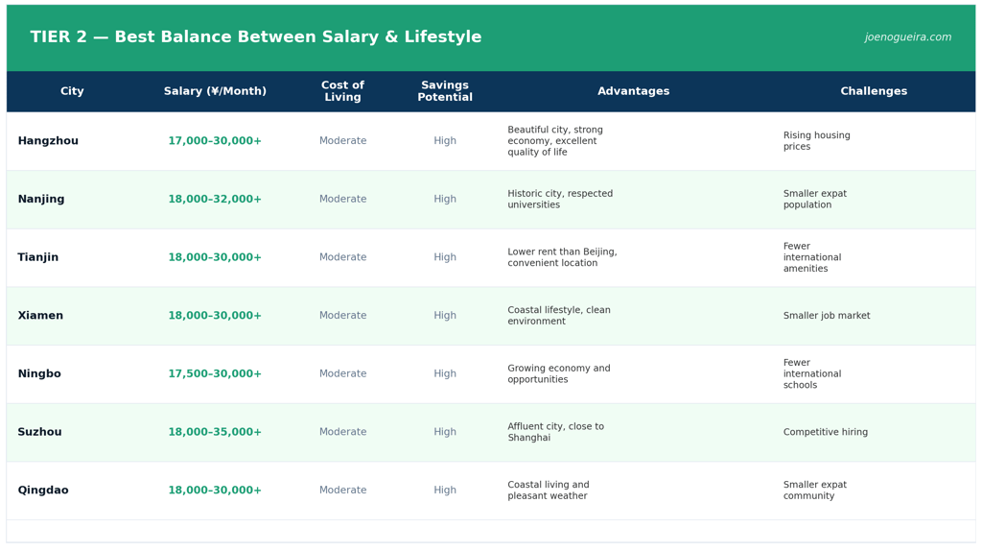Click the salary 17,000–30,000+ for Hangzhou
The height and width of the screenshot is (551, 982).
click(215, 140)
